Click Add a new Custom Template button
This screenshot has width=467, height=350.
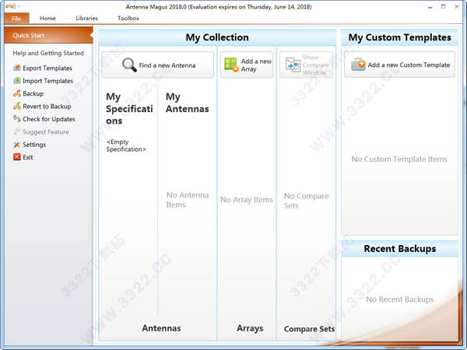click(x=400, y=65)
